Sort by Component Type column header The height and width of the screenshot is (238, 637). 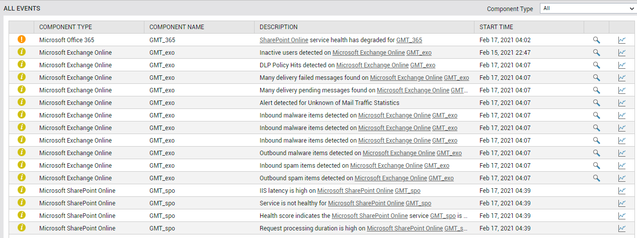(65, 27)
